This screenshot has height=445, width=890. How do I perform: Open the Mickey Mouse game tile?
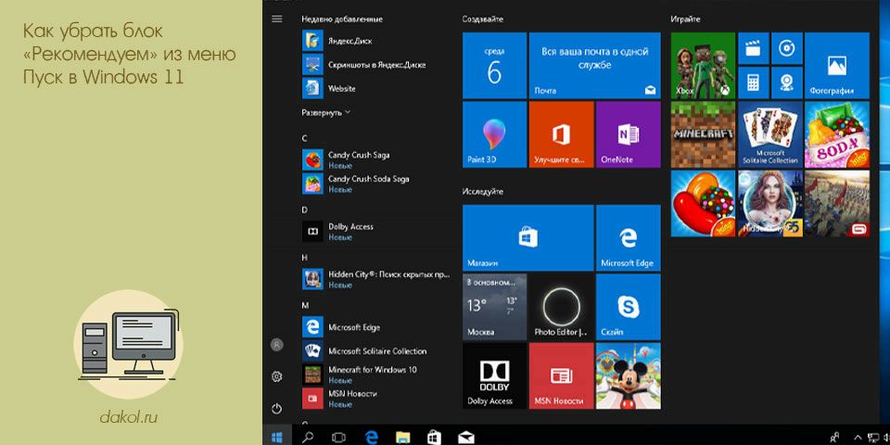[x=629, y=375]
